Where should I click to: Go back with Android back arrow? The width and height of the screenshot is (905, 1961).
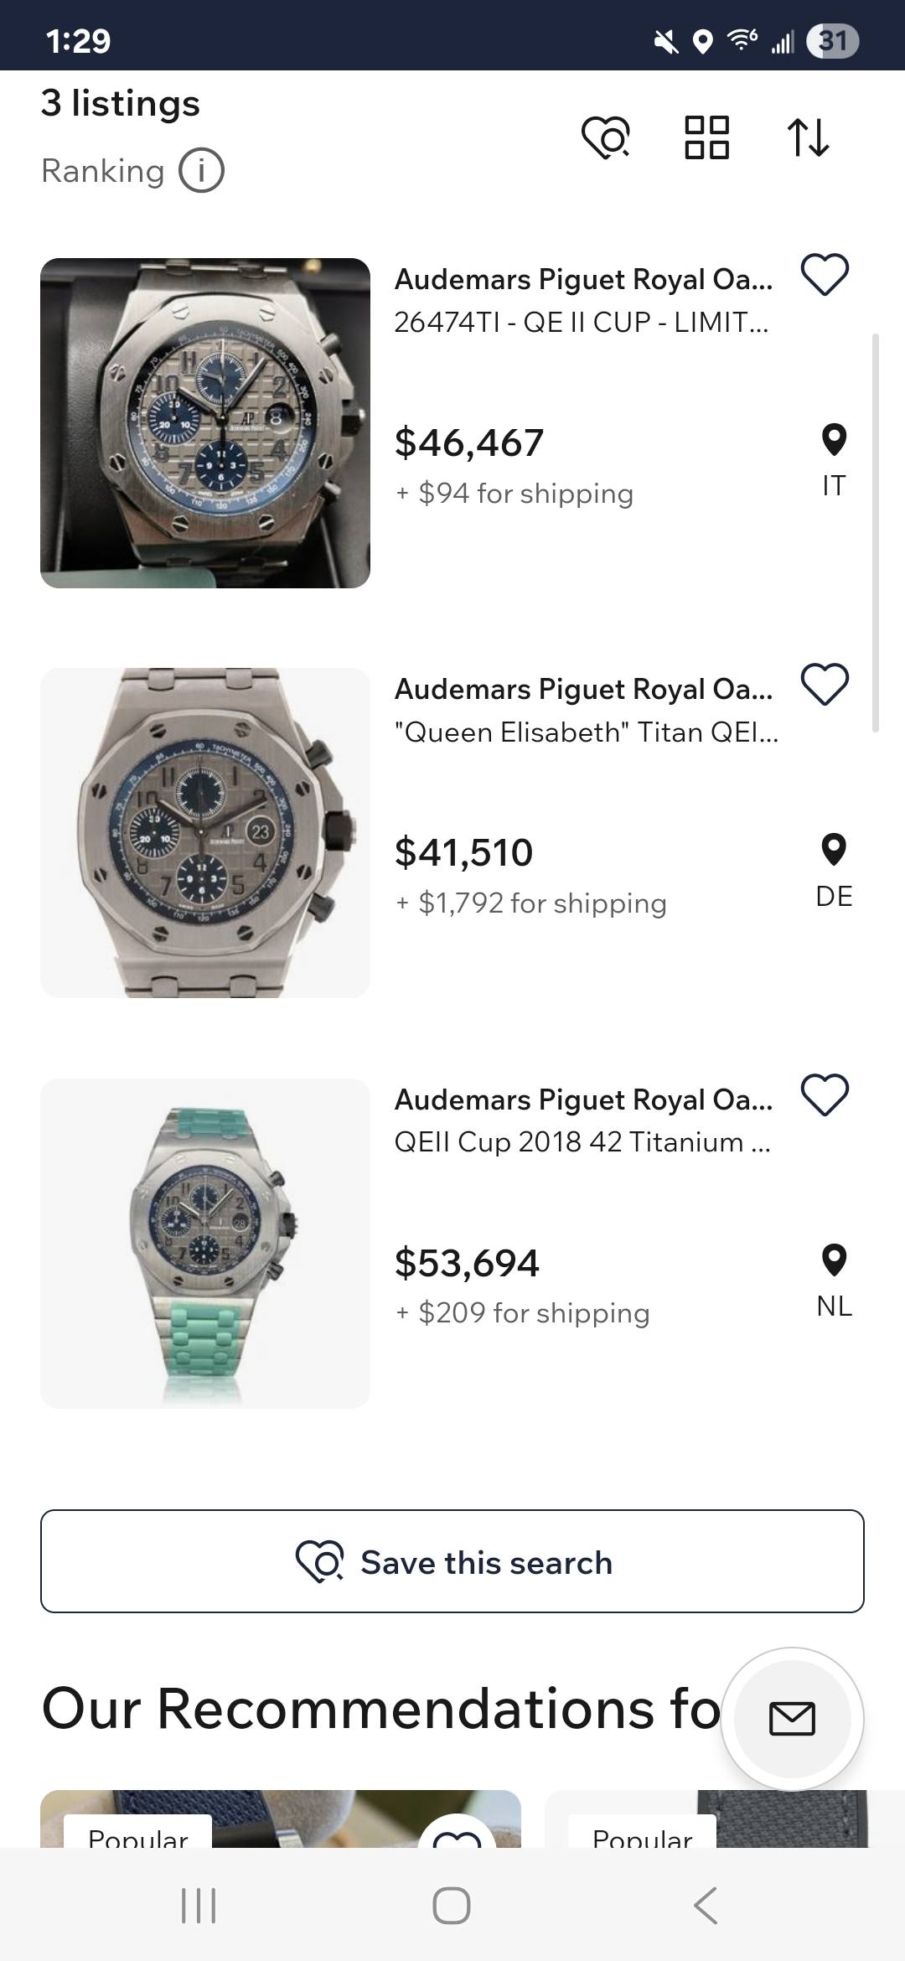click(706, 1905)
